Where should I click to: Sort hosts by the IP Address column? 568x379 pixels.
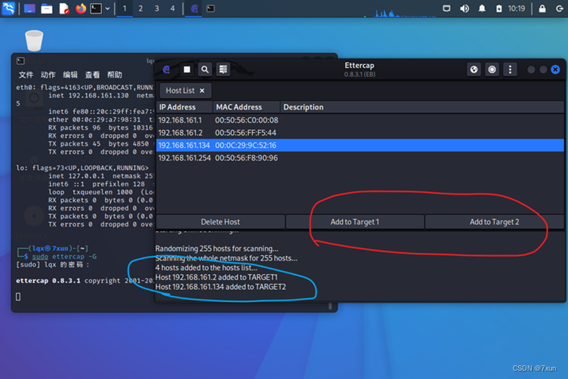[185, 107]
